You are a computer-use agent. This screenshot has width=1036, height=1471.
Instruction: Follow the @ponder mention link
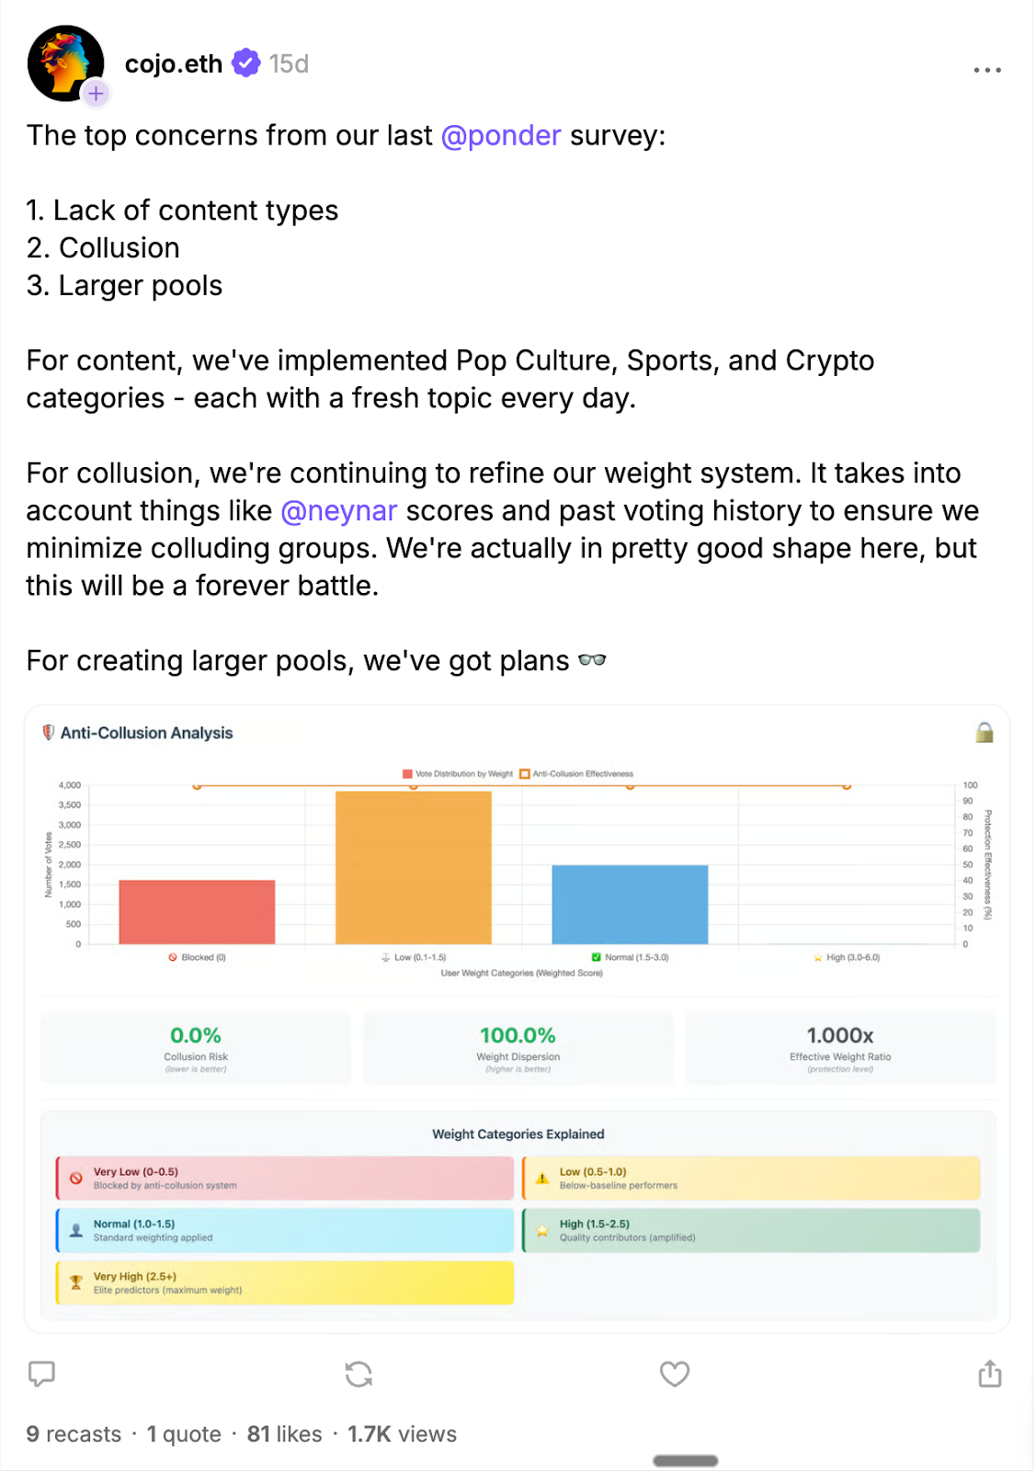501,136
